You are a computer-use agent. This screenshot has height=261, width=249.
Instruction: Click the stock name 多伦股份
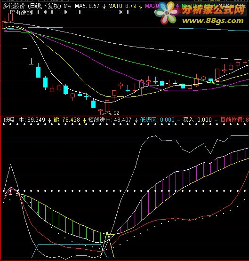click(x=14, y=6)
